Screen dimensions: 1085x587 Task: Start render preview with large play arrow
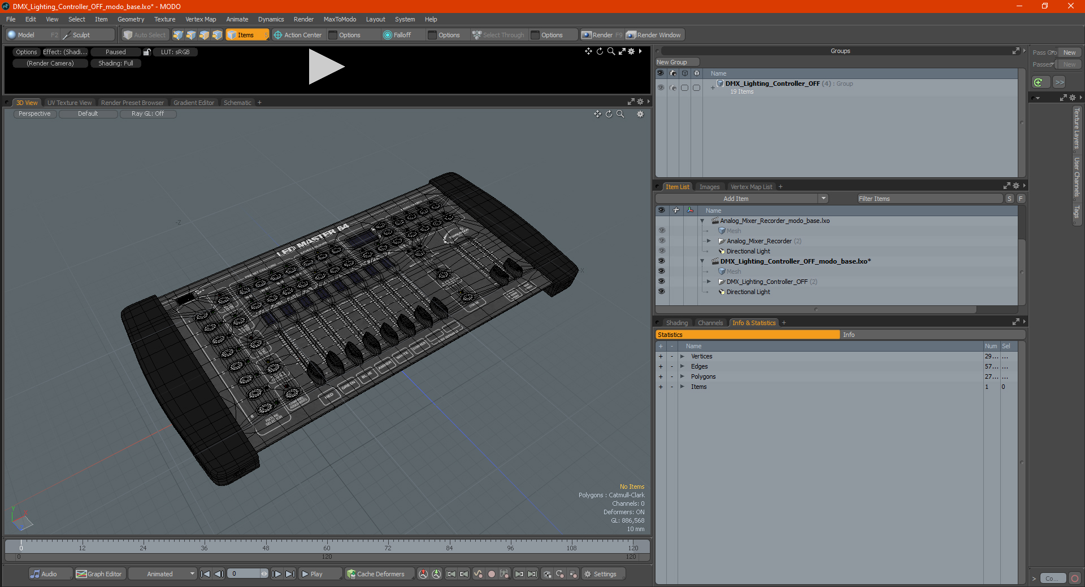click(326, 67)
